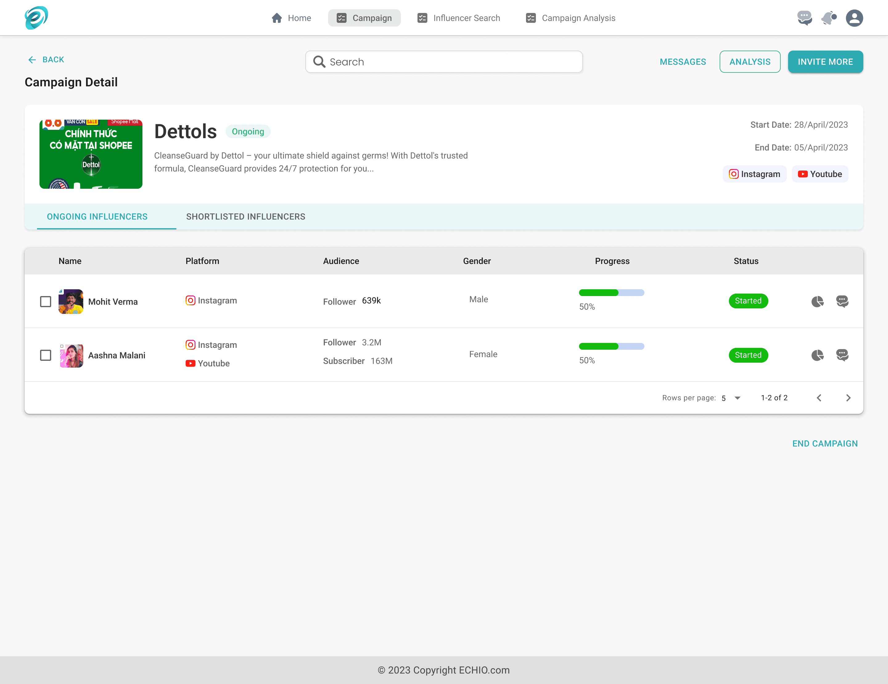Open the messages chat icon in header
Image resolution: width=888 pixels, height=684 pixels.
[805, 18]
